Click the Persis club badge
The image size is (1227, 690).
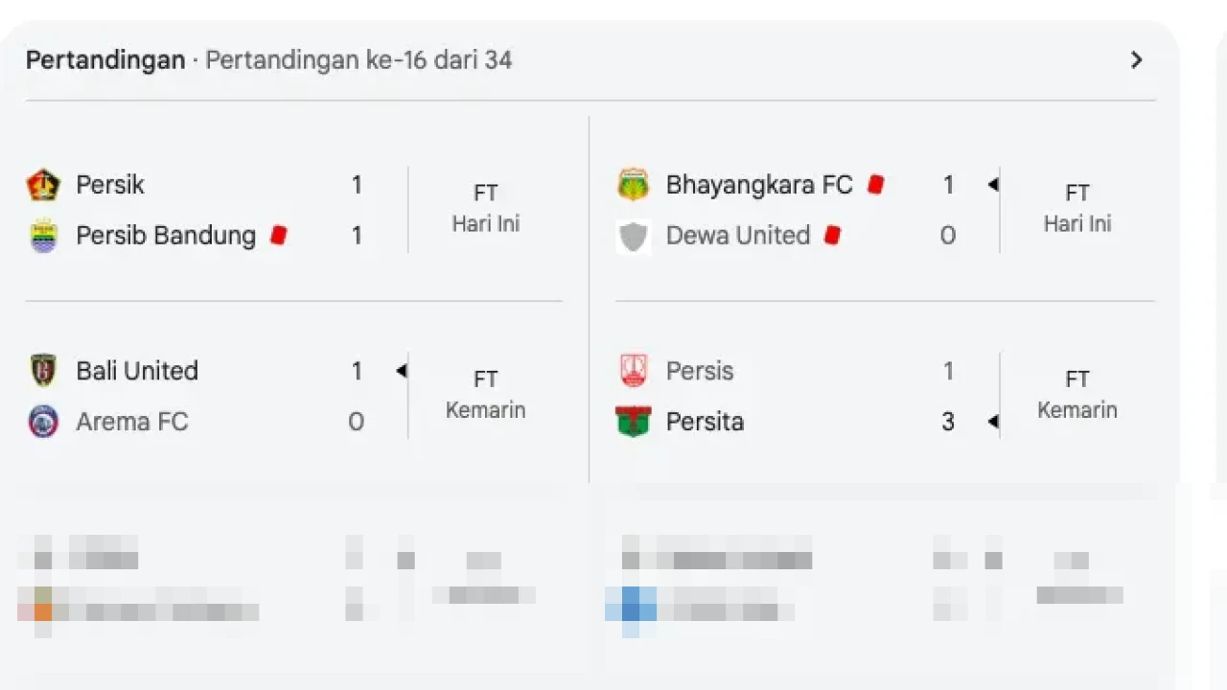[634, 371]
